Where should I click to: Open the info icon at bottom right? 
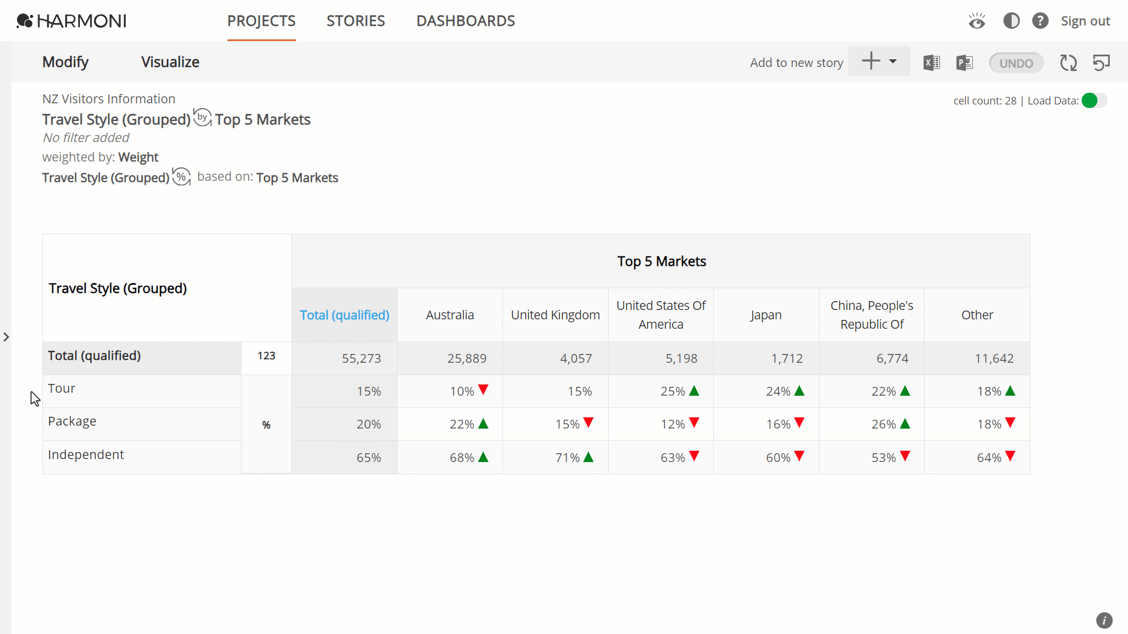point(1104,620)
